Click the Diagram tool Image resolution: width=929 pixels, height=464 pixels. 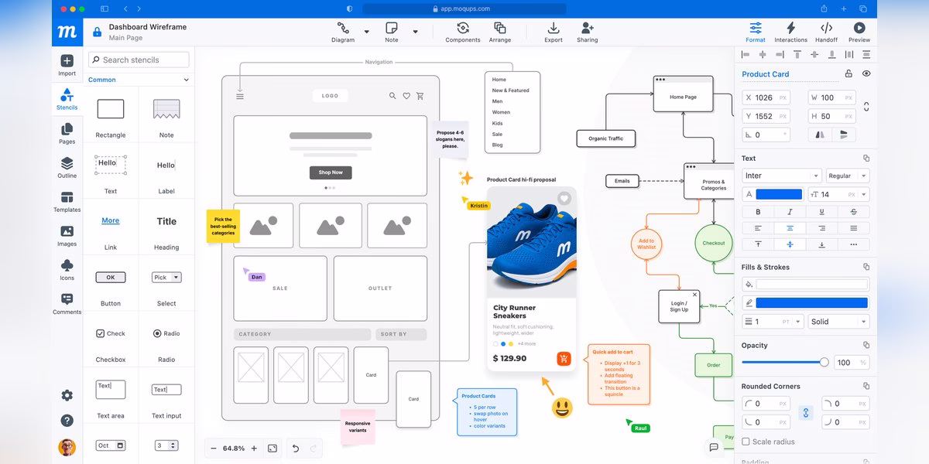pos(343,32)
